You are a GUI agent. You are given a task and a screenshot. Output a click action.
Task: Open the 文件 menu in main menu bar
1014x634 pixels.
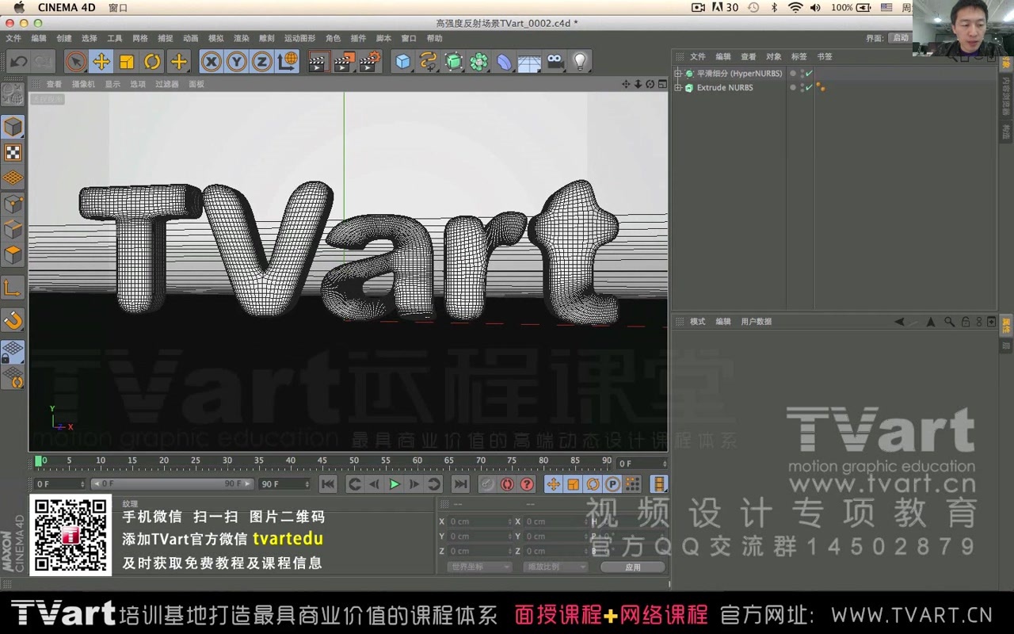pyautogui.click(x=13, y=38)
